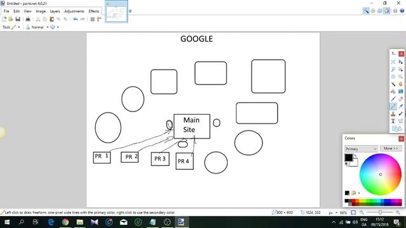The width and height of the screenshot is (406, 228).
Task: Swap primary and secondary colors
Action: (x=355, y=156)
